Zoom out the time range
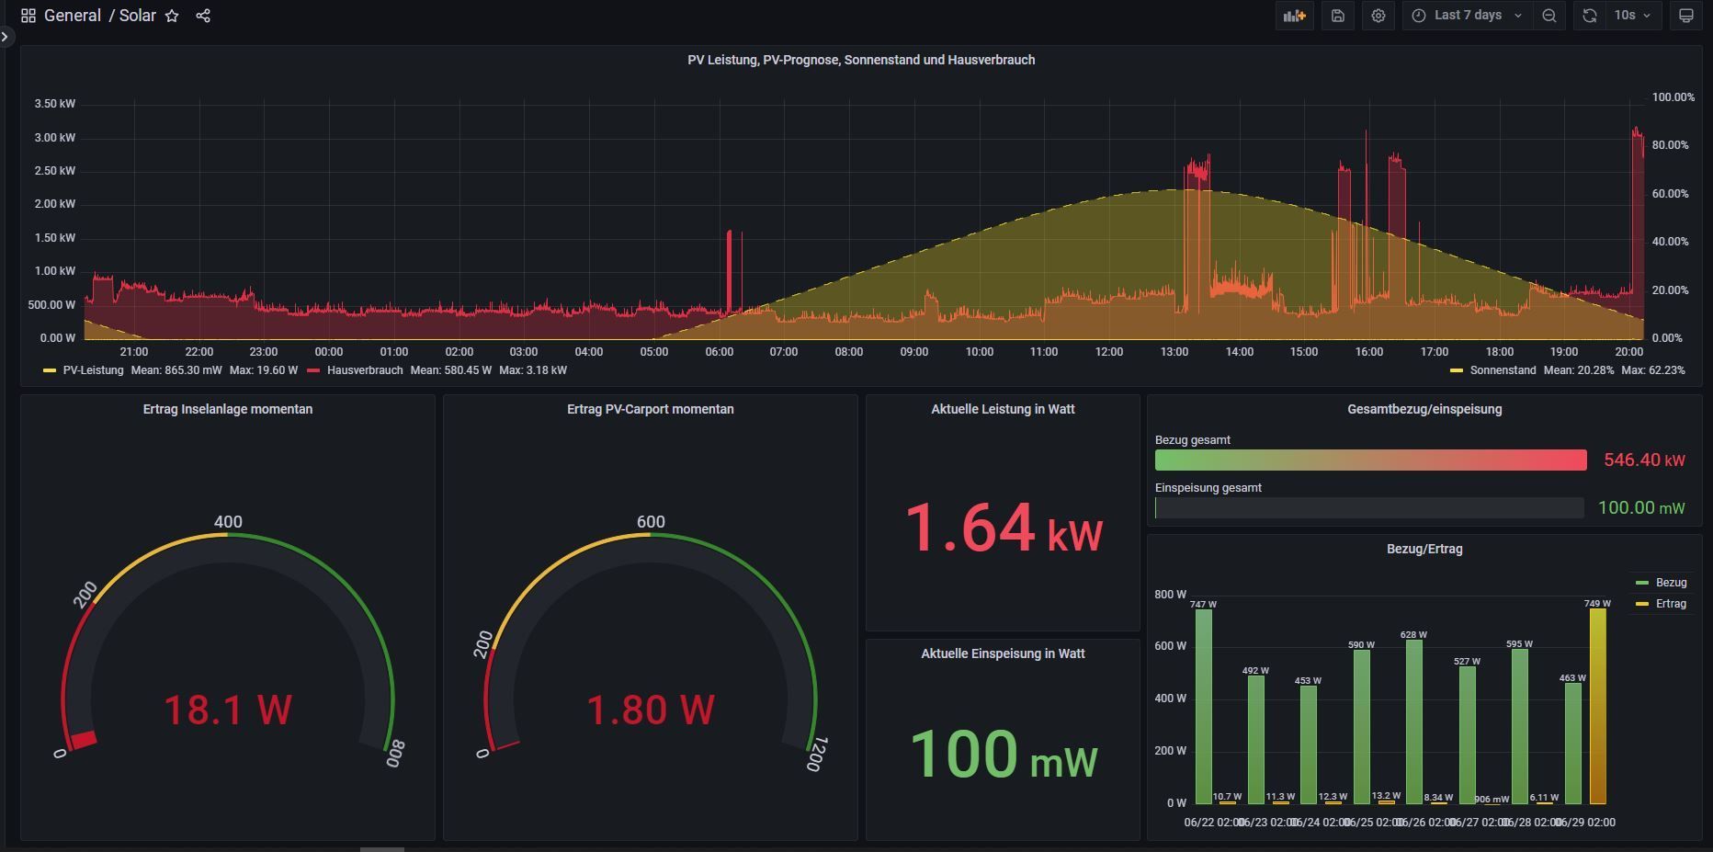Image resolution: width=1713 pixels, height=852 pixels. [x=1549, y=16]
